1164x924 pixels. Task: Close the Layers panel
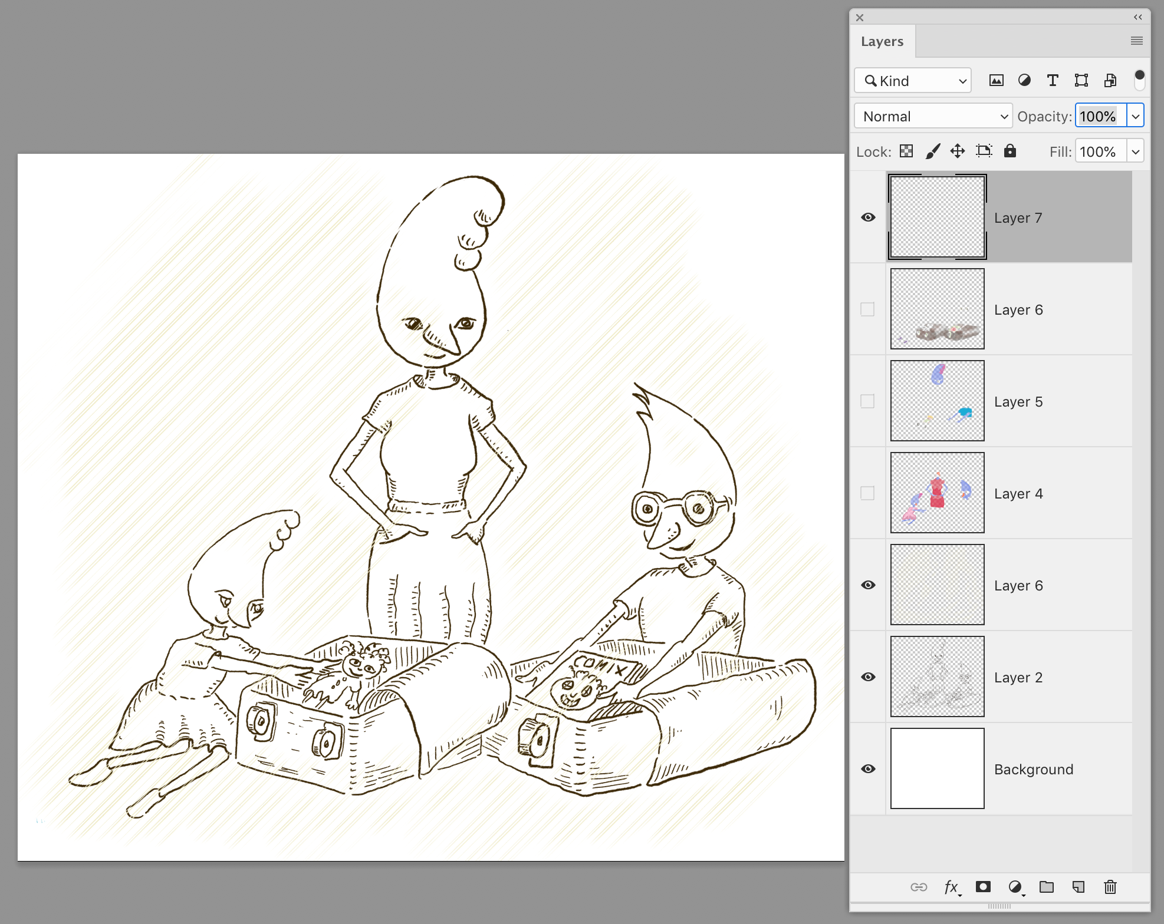(860, 18)
